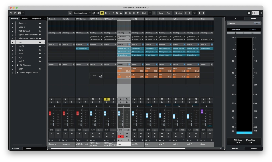The image size is (272, 162).
Task: Mute the delay FX channel
Action: coord(203,99)
